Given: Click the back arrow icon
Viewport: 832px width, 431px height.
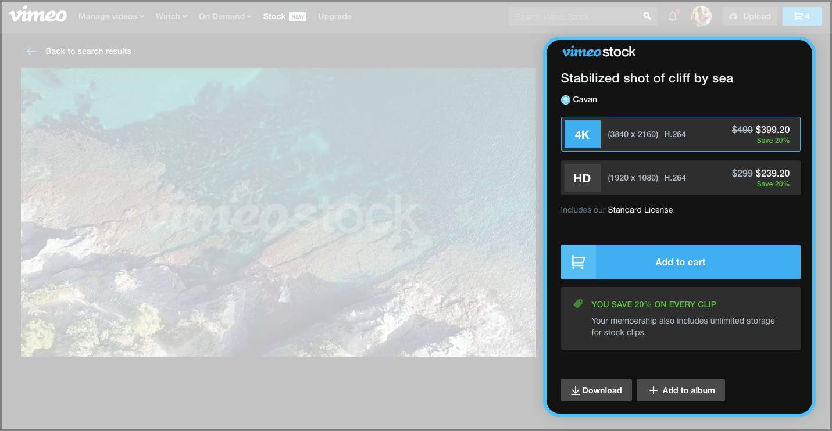Looking at the screenshot, I should (31, 51).
